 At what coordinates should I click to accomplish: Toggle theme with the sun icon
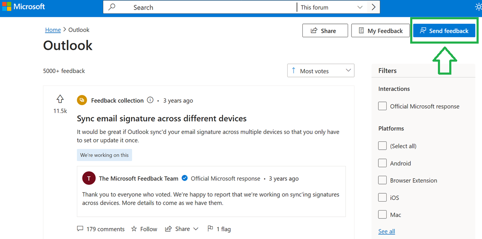tap(478, 7)
